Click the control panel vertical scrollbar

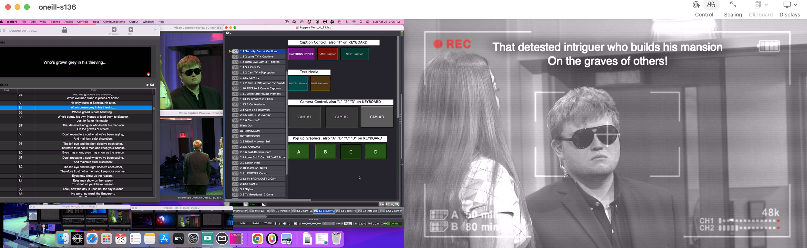398,77
